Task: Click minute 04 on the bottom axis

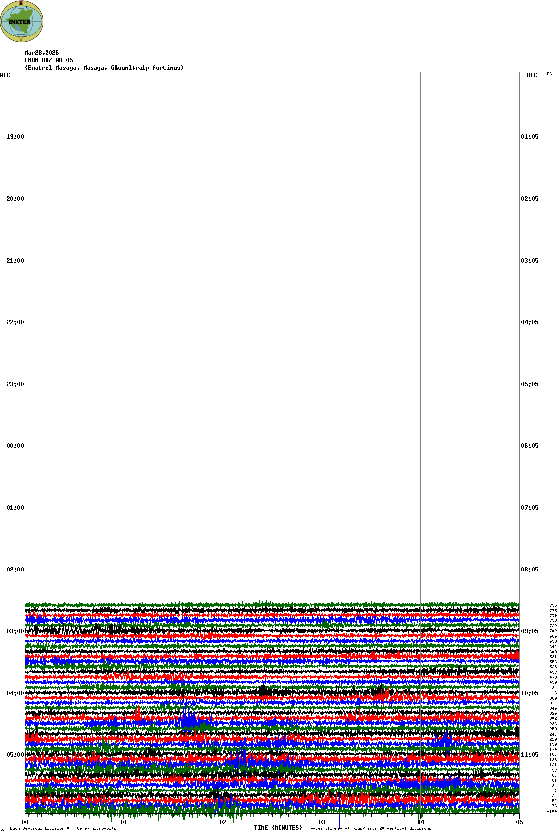Action: (x=420, y=823)
